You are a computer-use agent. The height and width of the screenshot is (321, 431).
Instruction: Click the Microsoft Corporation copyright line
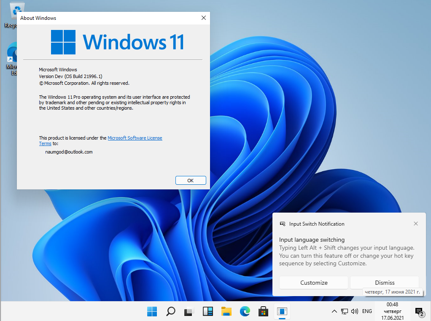[x=84, y=83]
